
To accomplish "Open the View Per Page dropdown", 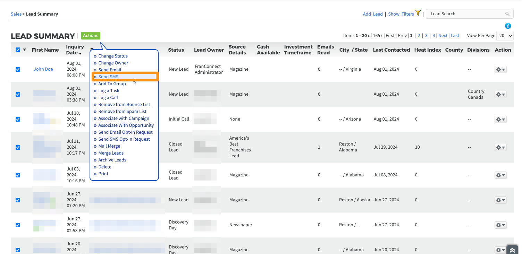I will (x=505, y=35).
